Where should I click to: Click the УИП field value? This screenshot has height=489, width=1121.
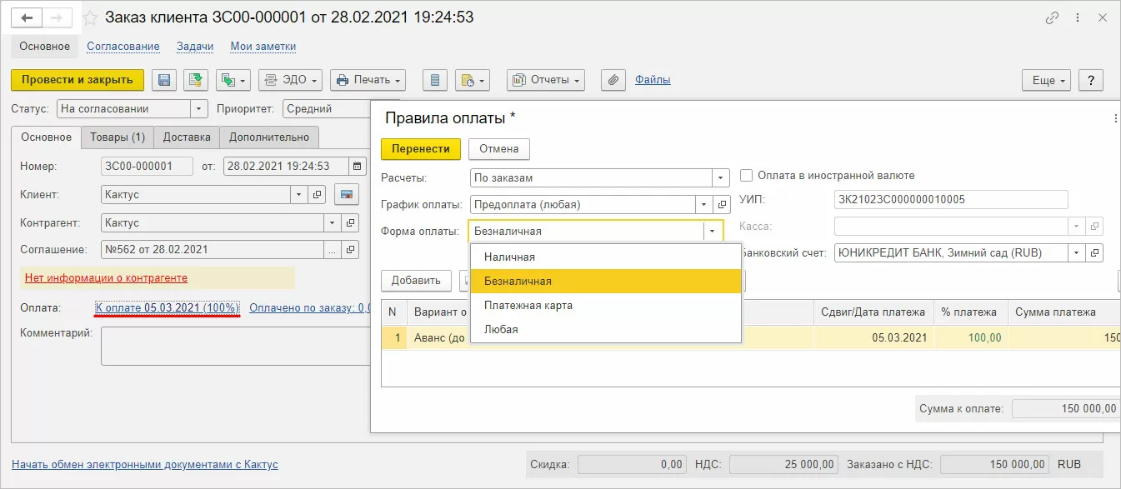click(951, 199)
